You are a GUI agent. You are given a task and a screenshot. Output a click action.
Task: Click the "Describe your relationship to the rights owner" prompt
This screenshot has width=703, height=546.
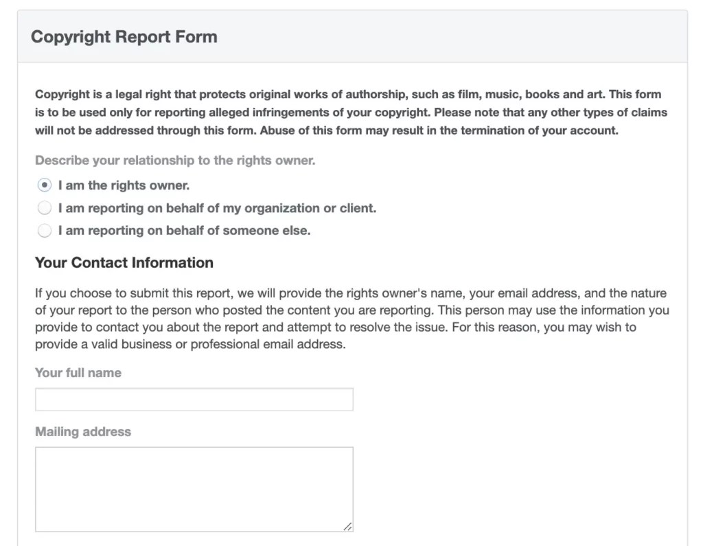point(175,161)
